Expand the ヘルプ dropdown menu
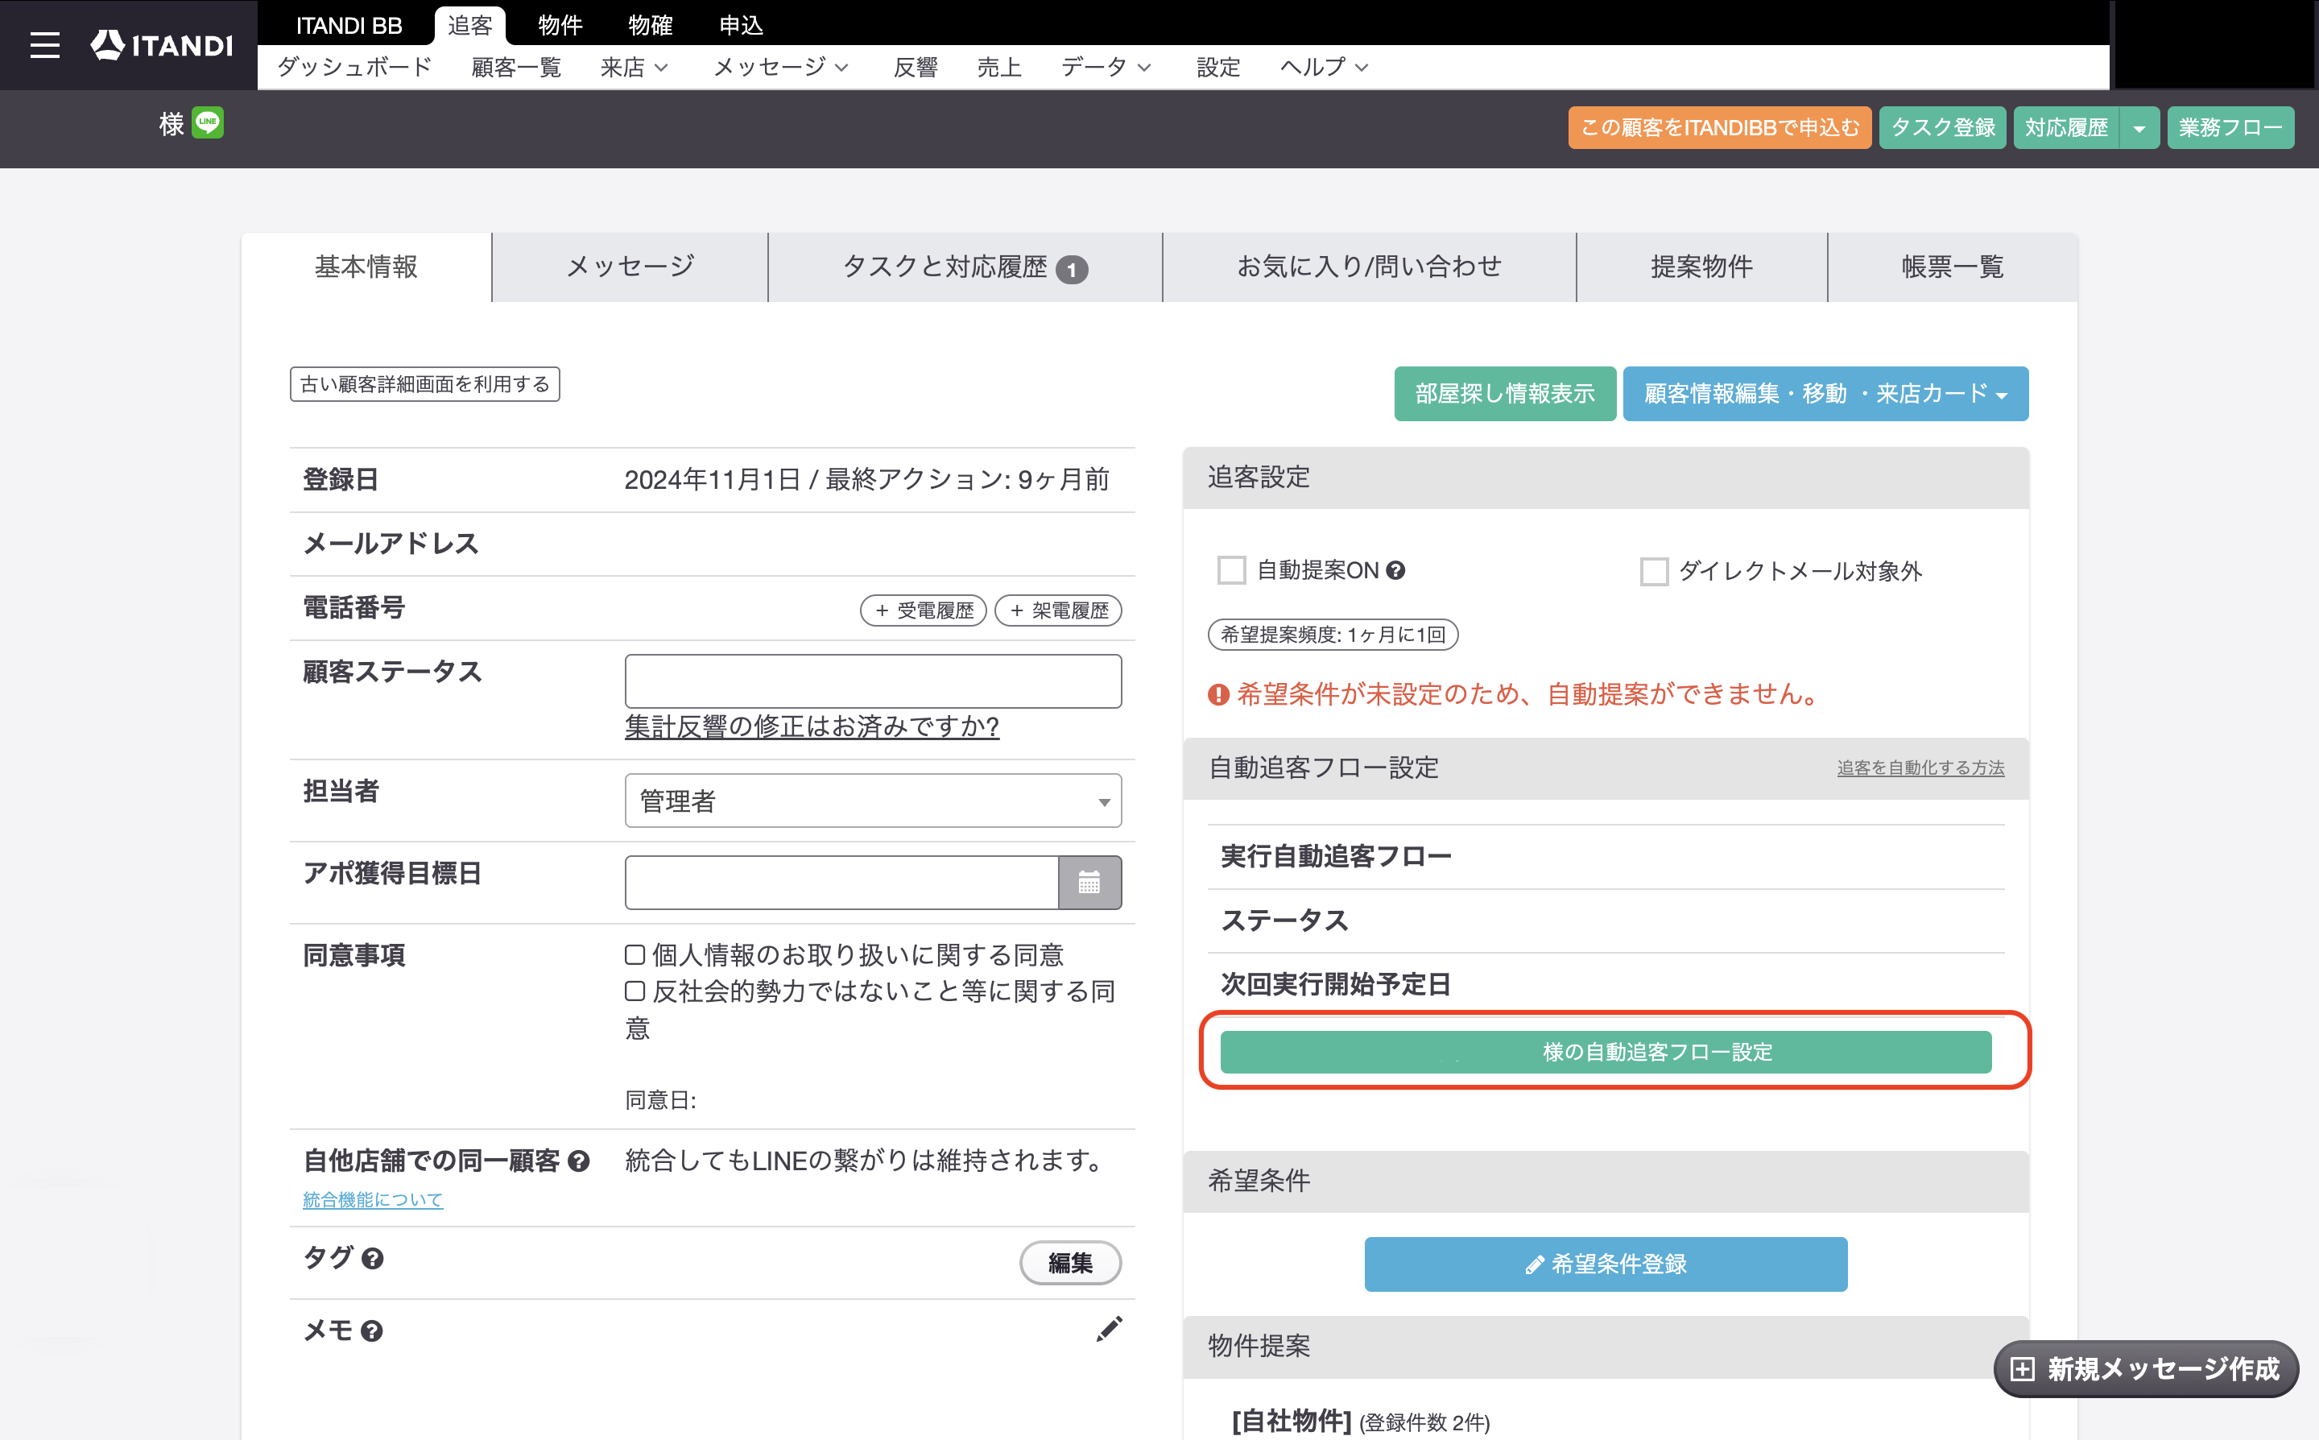 (1325, 68)
